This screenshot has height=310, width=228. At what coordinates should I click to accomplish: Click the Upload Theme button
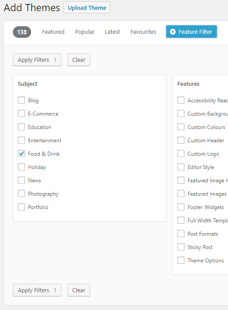coord(87,8)
